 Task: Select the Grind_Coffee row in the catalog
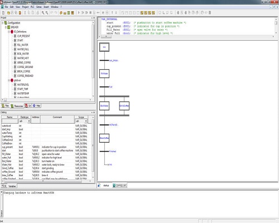pyautogui.click(x=45, y=168)
